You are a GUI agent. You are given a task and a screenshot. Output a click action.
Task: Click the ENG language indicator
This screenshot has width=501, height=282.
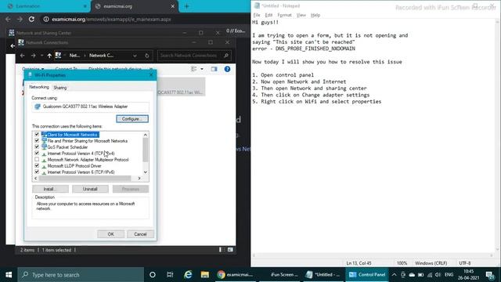449,275
